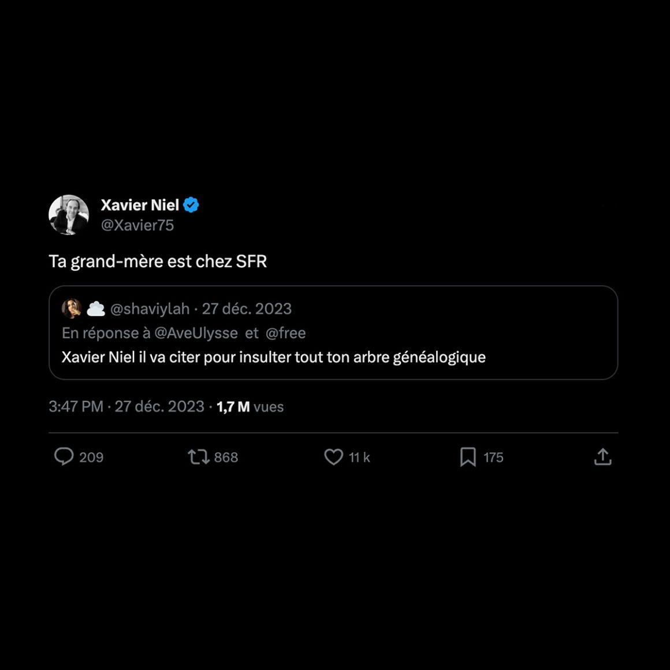This screenshot has width=670, height=670.
Task: Click the @AveUlysse mention
Action: 196,333
